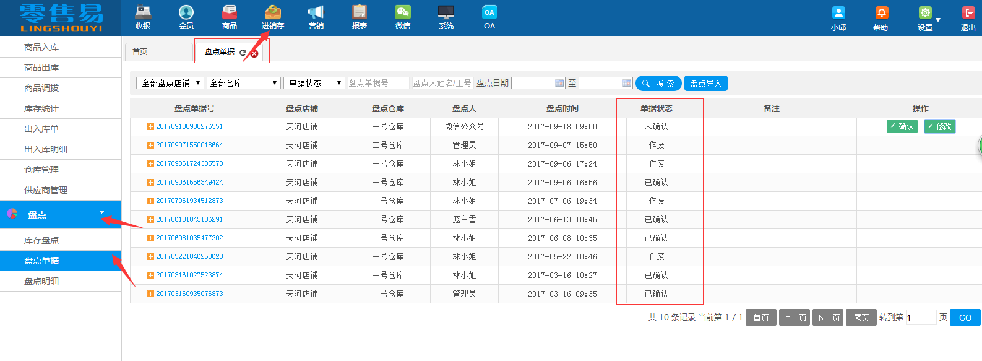Click the 搜索 search button

658,84
